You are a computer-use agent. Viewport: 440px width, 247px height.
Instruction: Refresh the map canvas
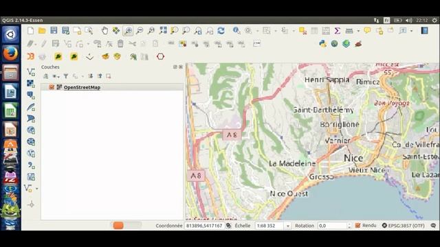[x=221, y=30]
